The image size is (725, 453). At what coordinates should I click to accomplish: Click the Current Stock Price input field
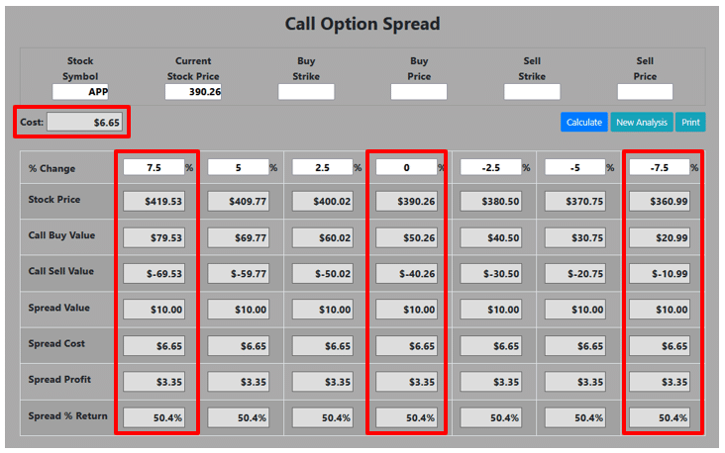[x=193, y=92]
